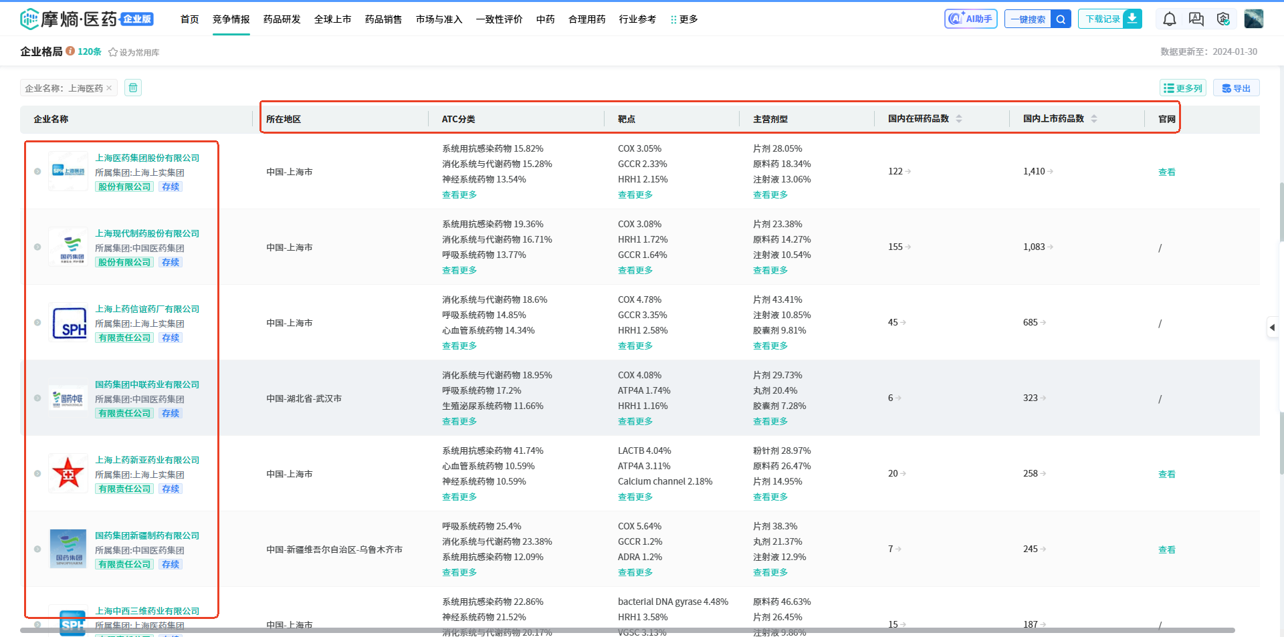
Task: Open the translation icon in header
Action: [1196, 19]
